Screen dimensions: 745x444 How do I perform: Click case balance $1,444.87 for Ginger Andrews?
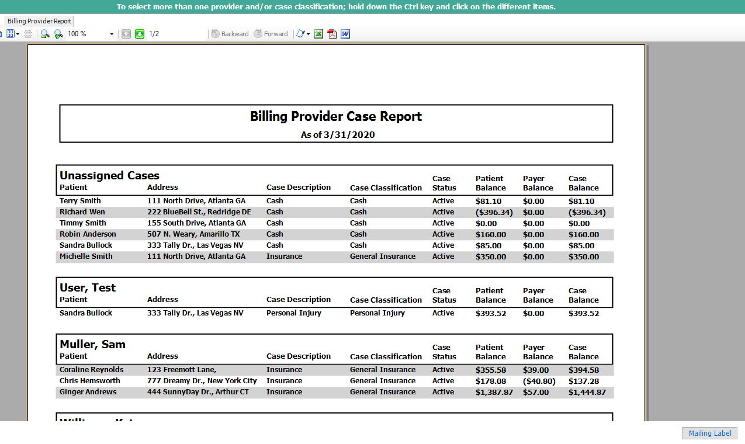[x=587, y=392]
